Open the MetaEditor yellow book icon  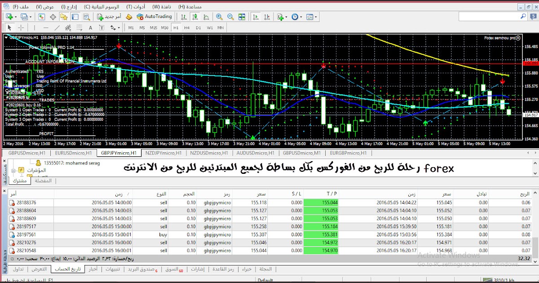[128, 17]
